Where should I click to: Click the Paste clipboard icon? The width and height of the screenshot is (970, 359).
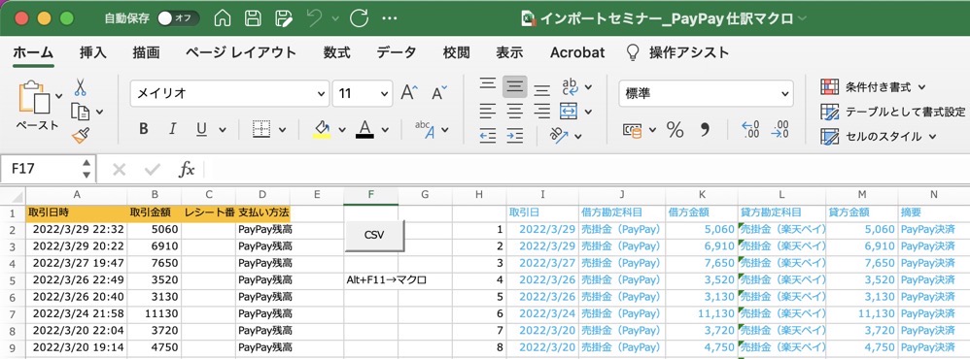(x=34, y=97)
